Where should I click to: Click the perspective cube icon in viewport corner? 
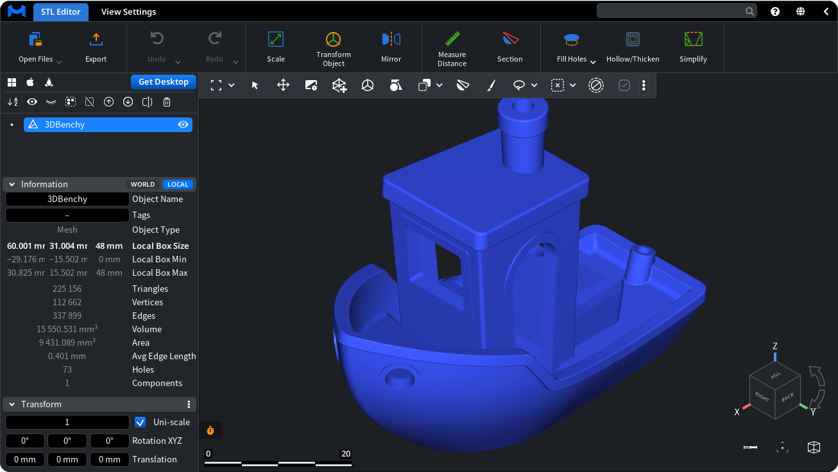pyautogui.click(x=814, y=448)
